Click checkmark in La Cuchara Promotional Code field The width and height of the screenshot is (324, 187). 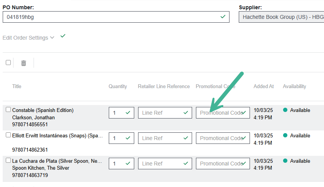coord(244,164)
